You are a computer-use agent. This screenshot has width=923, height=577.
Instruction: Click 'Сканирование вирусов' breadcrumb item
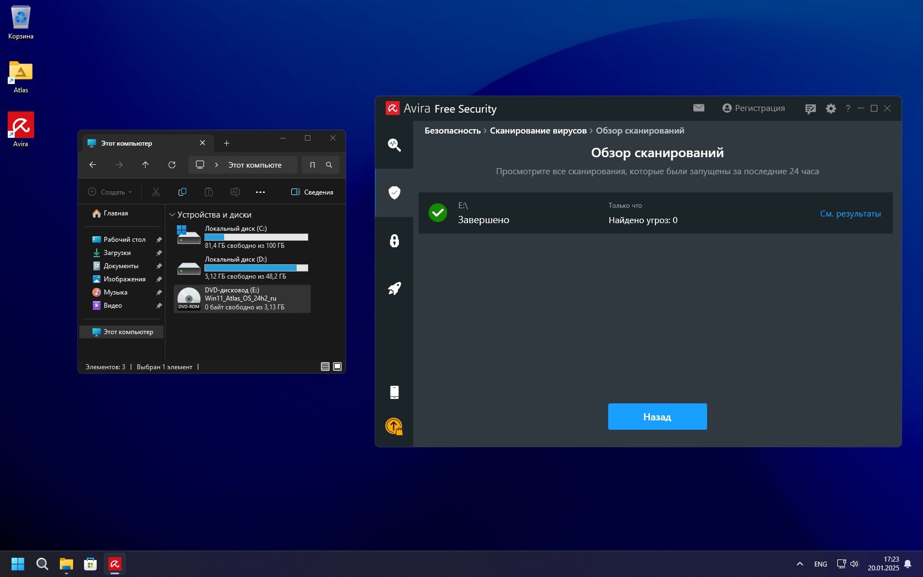pyautogui.click(x=538, y=131)
